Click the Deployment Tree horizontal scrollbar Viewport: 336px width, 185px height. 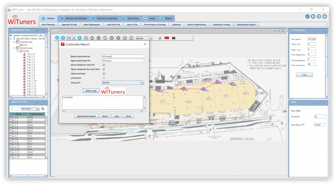click(27, 97)
